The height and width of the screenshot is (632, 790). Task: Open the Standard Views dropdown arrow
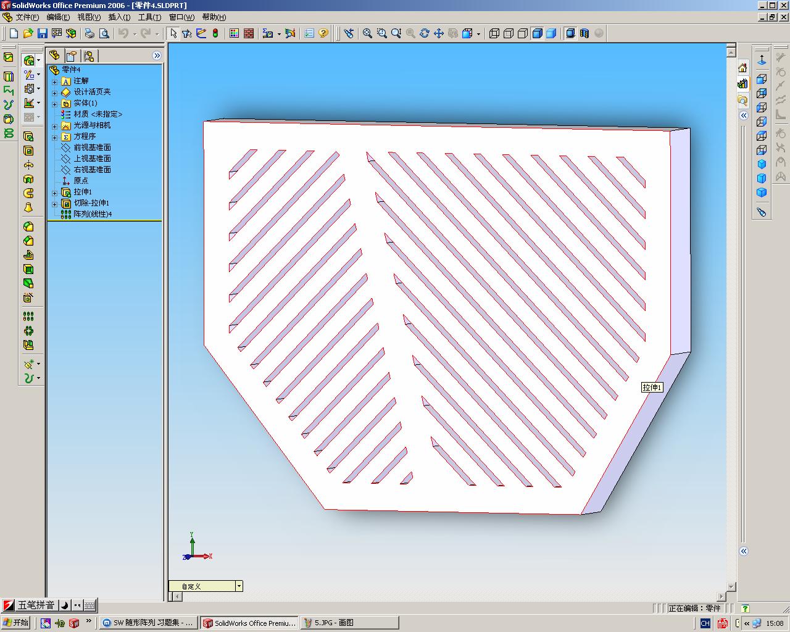[478, 33]
